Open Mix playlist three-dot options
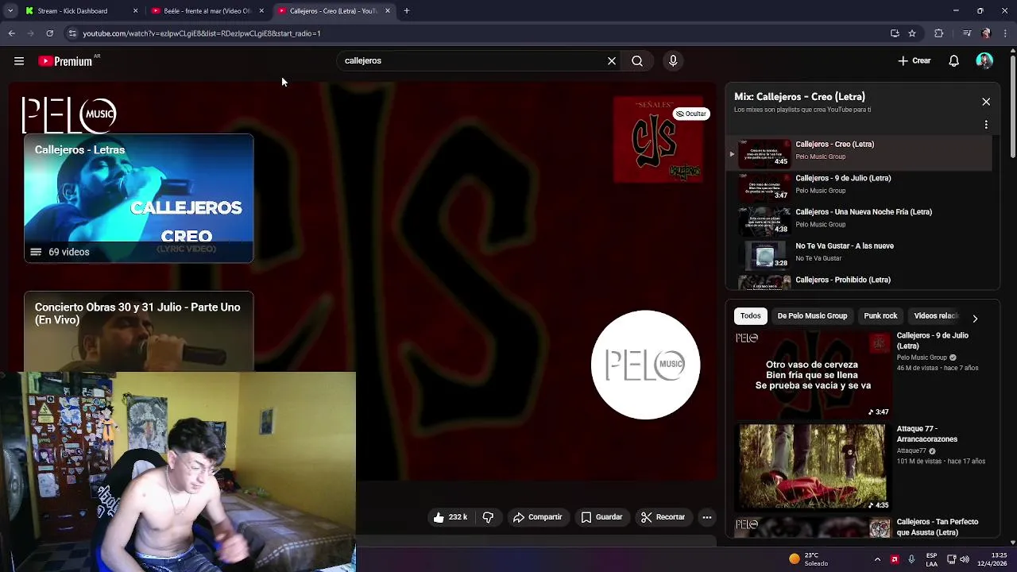Image resolution: width=1017 pixels, height=572 pixels. coord(986,125)
